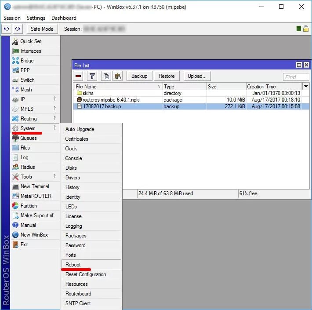Select 17082017.backup file row
Viewport: 312px width, 310px height.
pos(191,106)
